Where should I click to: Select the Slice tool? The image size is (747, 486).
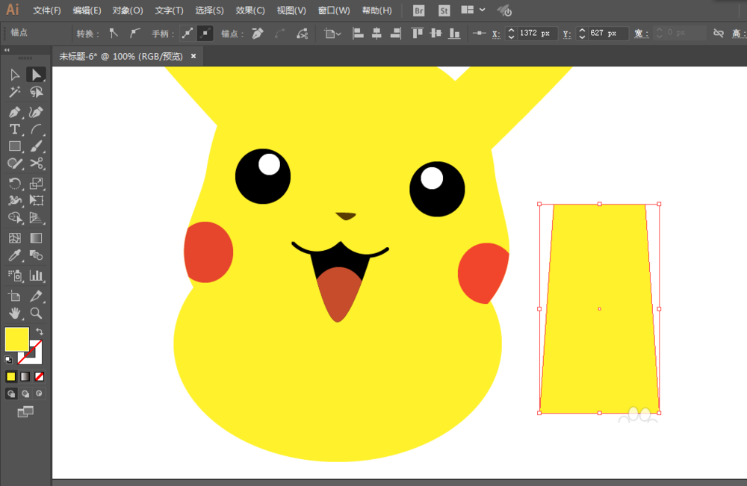tap(36, 296)
